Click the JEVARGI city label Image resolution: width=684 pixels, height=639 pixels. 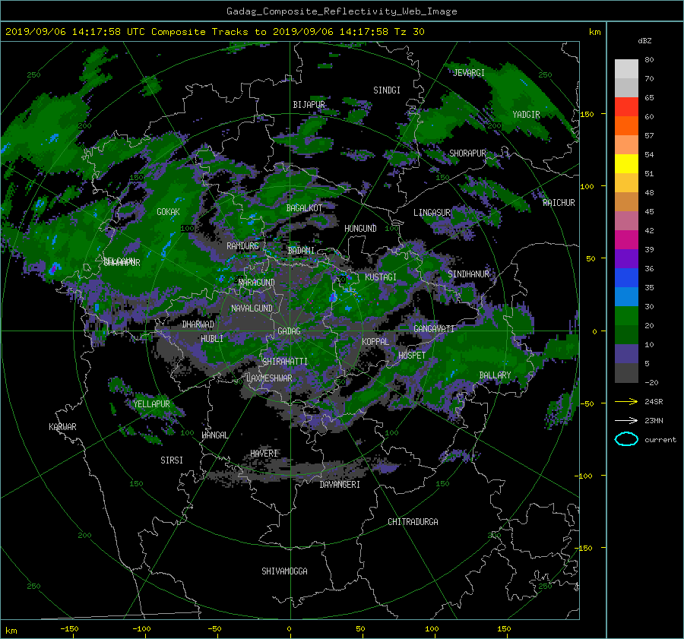469,73
